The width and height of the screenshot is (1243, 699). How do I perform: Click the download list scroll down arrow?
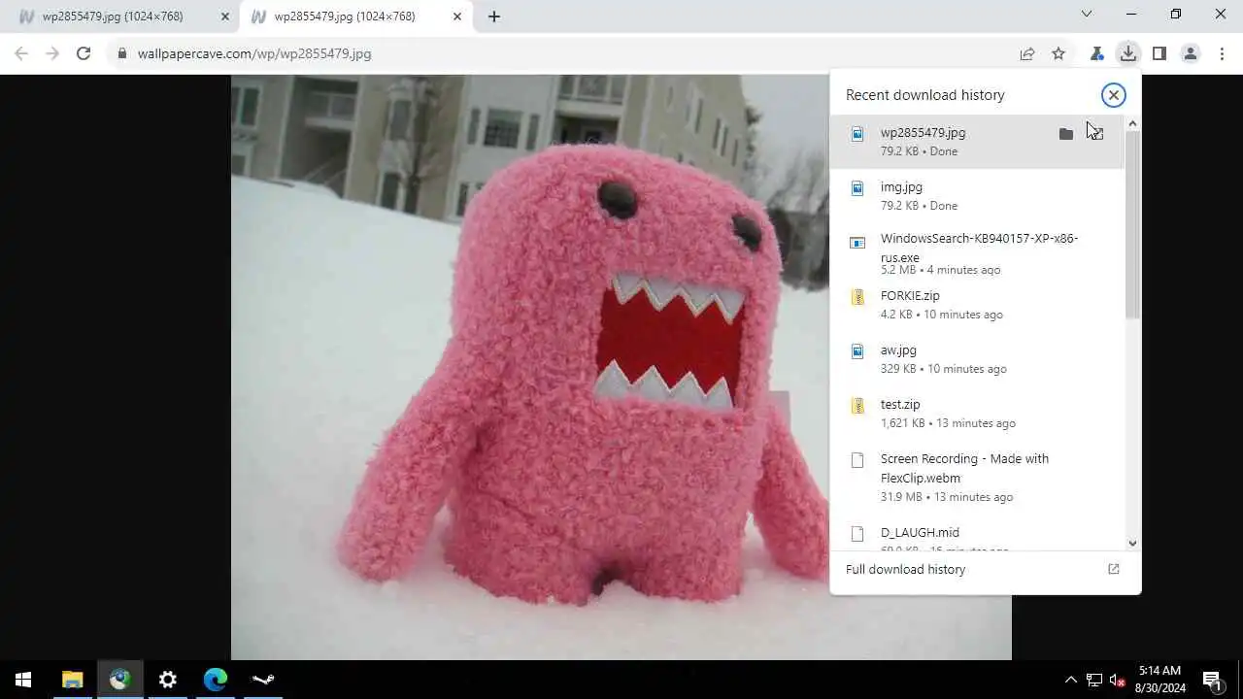click(x=1132, y=544)
